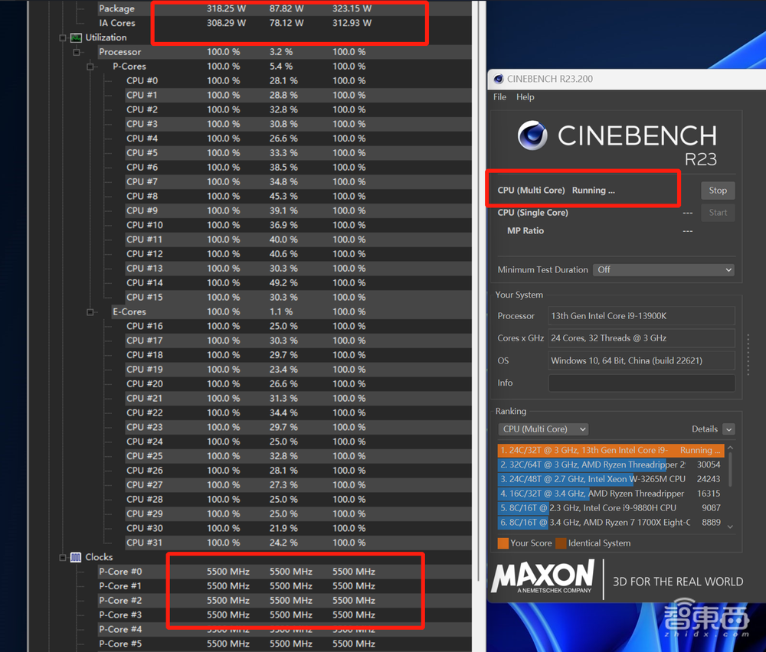The image size is (766, 652).
Task: Open the Help menu
Action: [x=525, y=97]
